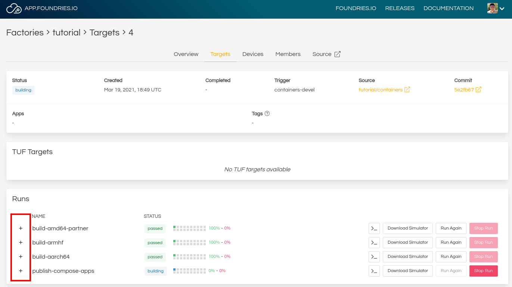Open console for build-amd64-partner run
Image resolution: width=512 pixels, height=287 pixels.
coord(374,228)
